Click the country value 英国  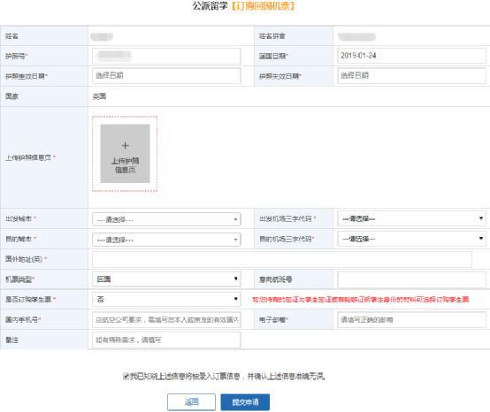pos(99,96)
